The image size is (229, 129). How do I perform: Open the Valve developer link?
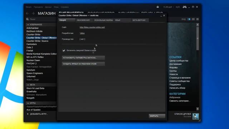pos(82,33)
